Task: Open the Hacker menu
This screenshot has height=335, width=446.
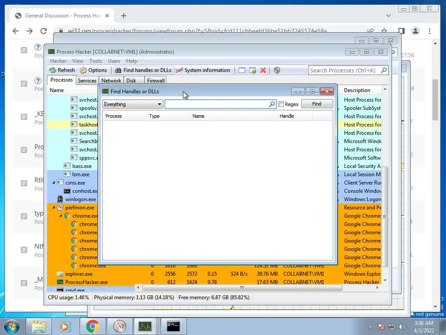Action: (58, 61)
